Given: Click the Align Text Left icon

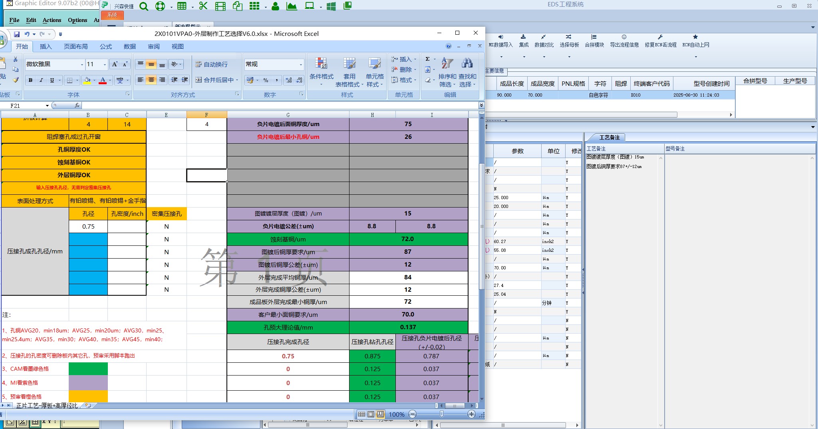Looking at the screenshot, I should [141, 80].
